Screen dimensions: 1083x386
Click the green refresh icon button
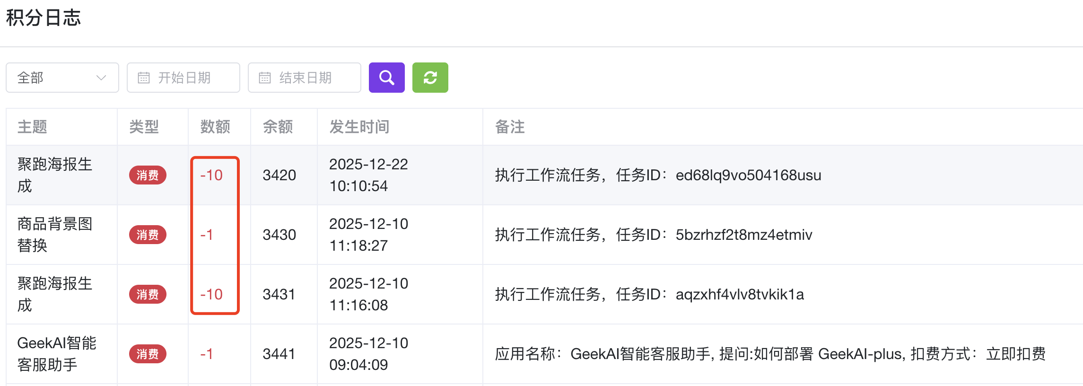[430, 78]
